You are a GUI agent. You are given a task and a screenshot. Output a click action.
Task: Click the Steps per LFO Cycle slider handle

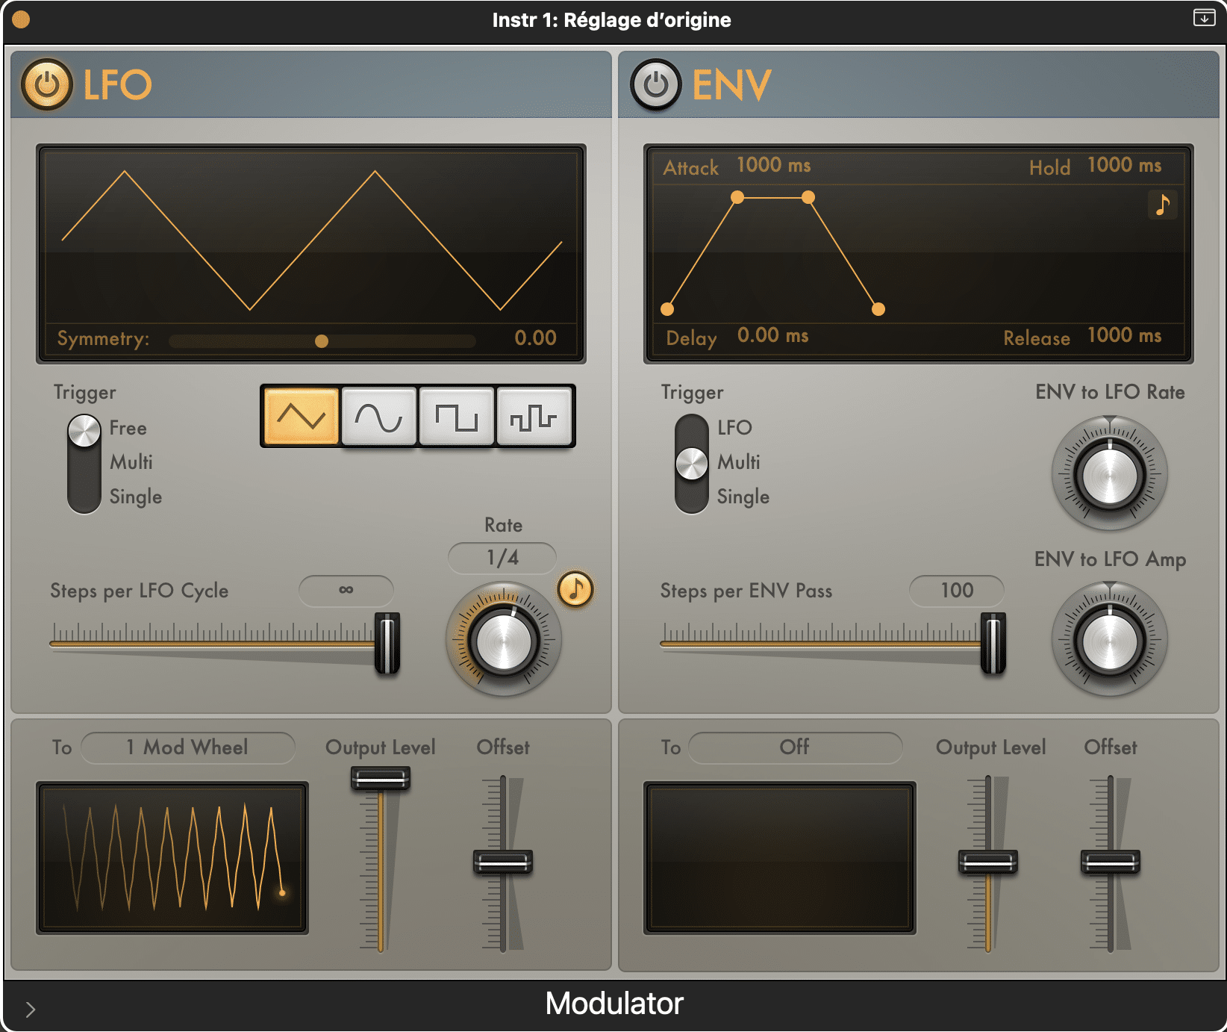click(x=387, y=643)
